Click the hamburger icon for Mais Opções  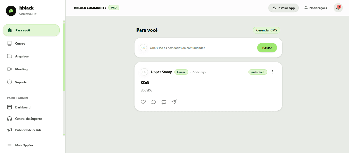[10, 145]
